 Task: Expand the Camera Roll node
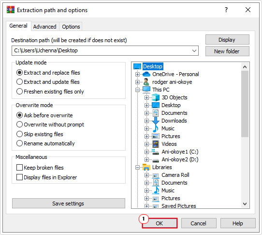tap(146, 175)
